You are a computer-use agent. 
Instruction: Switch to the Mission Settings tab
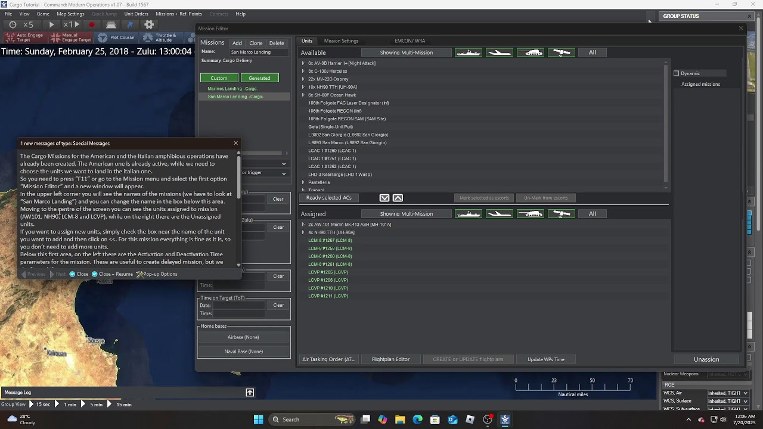tap(341, 41)
